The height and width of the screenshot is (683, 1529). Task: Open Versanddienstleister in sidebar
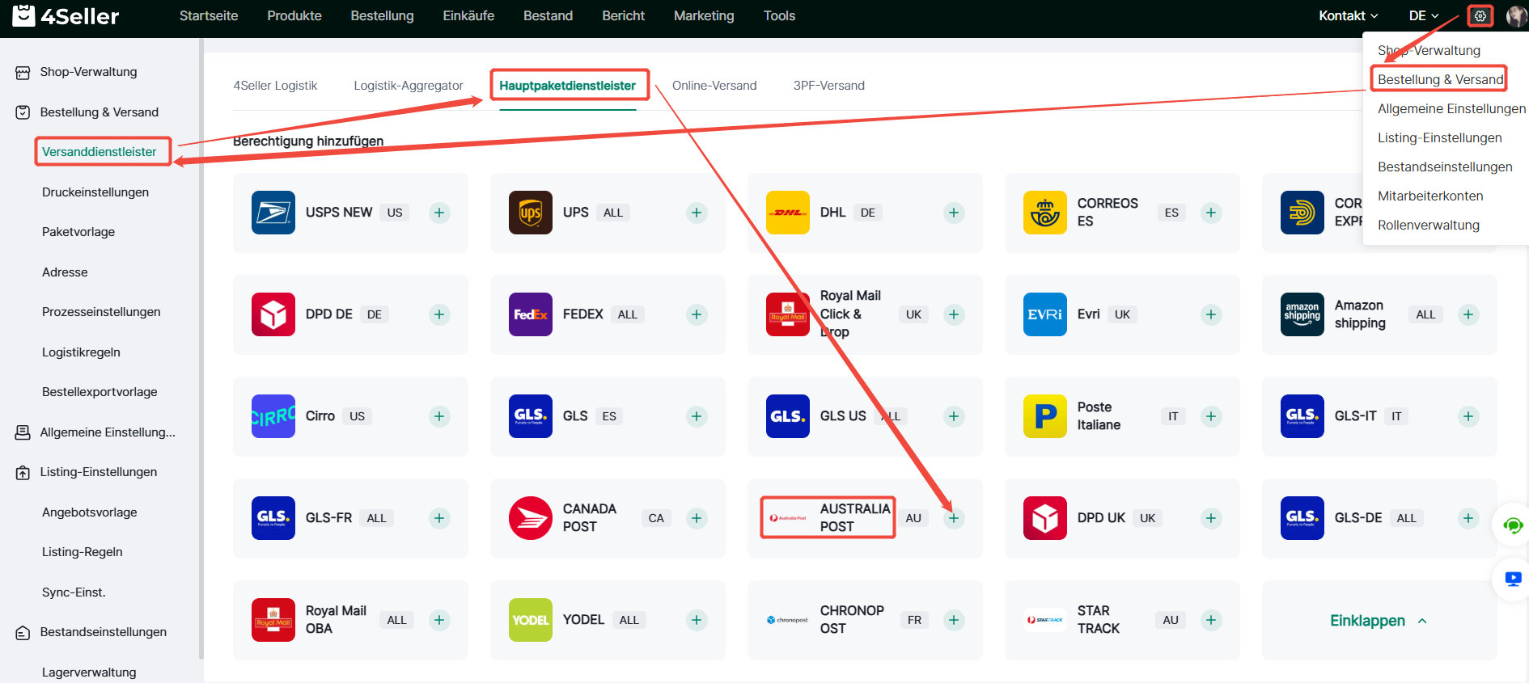100,152
